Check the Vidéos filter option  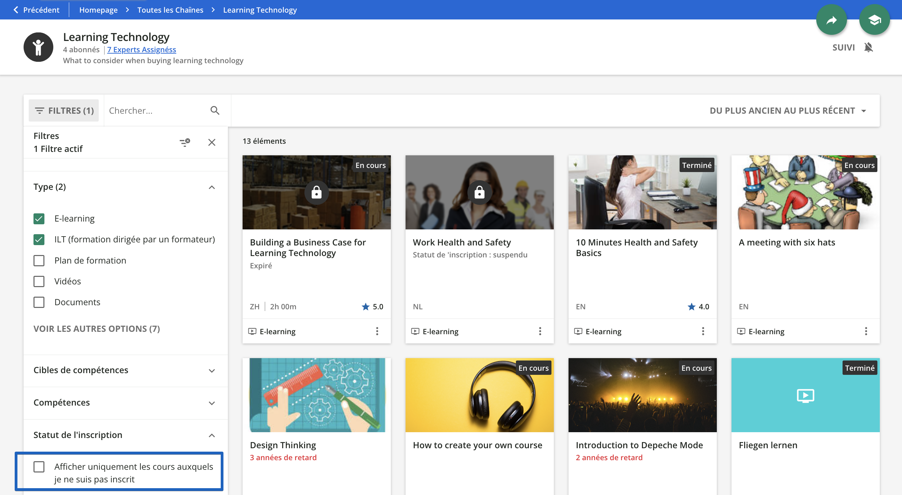39,281
